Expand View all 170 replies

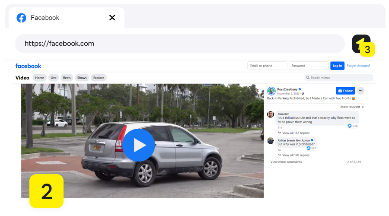tap(296, 155)
